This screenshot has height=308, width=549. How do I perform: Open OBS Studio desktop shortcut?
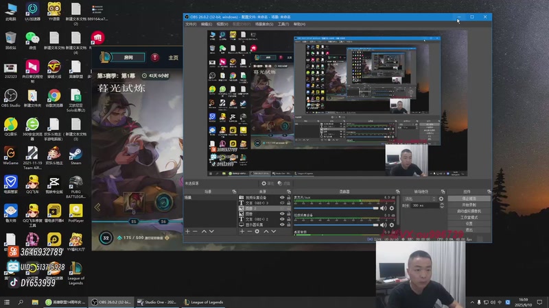[x=10, y=98]
